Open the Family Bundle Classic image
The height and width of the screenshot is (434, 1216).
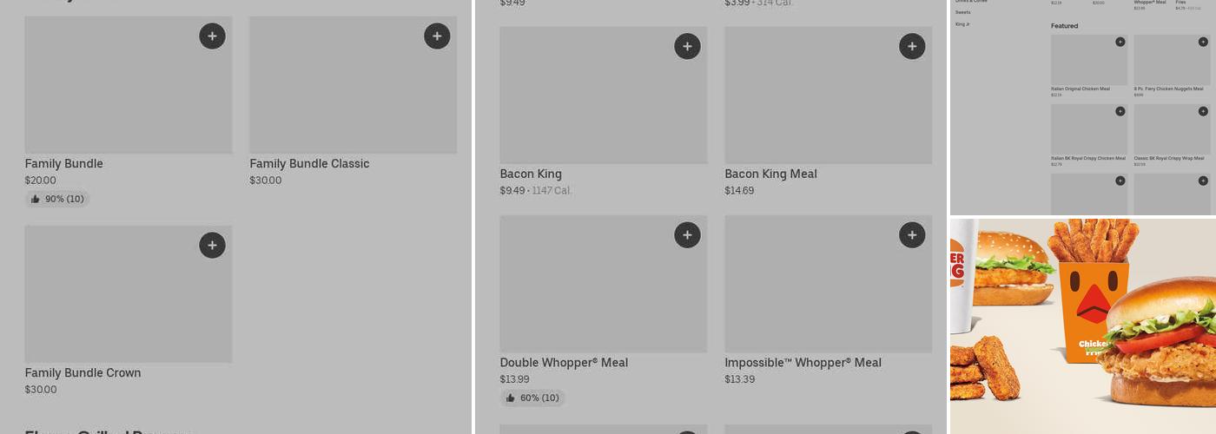tap(353, 85)
